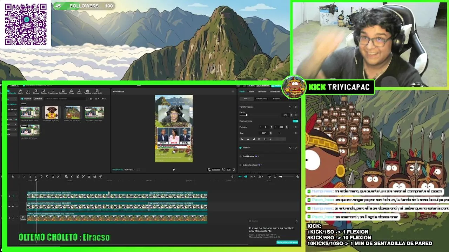Viewport: 449px width, 252px height.
Task: Open the preview ratio dropdown in player
Action: tap(229, 170)
